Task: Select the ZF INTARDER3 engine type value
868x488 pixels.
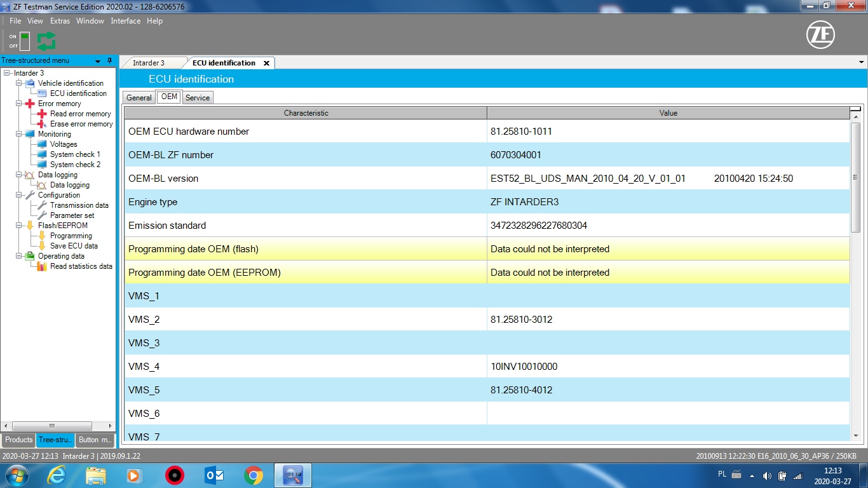Action: pyautogui.click(x=524, y=202)
